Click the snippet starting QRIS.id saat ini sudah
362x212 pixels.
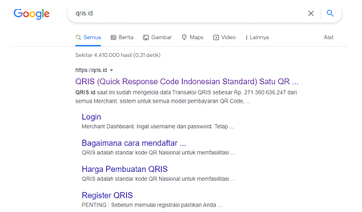coord(186,97)
